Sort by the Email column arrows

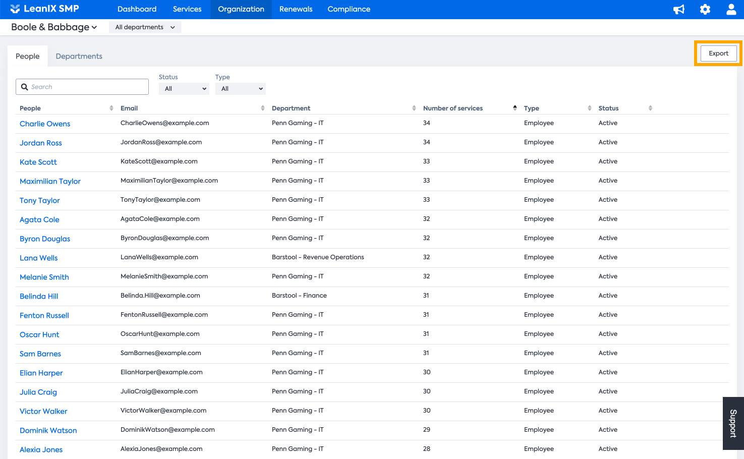point(263,108)
